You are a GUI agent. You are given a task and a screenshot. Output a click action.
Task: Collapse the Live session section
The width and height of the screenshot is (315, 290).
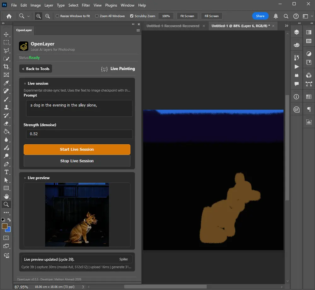tap(25, 84)
